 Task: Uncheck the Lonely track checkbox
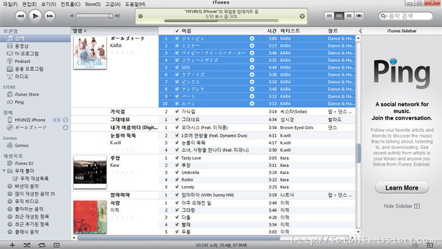point(177,187)
